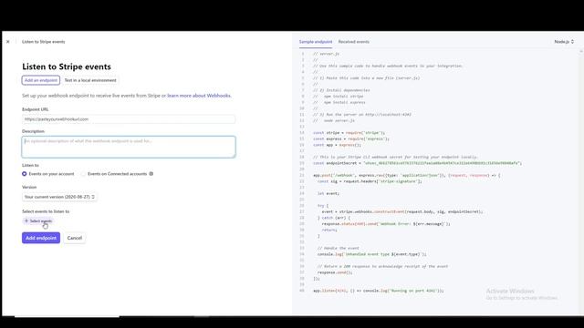Switch to the Sample endpoint tab
The height and width of the screenshot is (328, 584).
coord(316,42)
